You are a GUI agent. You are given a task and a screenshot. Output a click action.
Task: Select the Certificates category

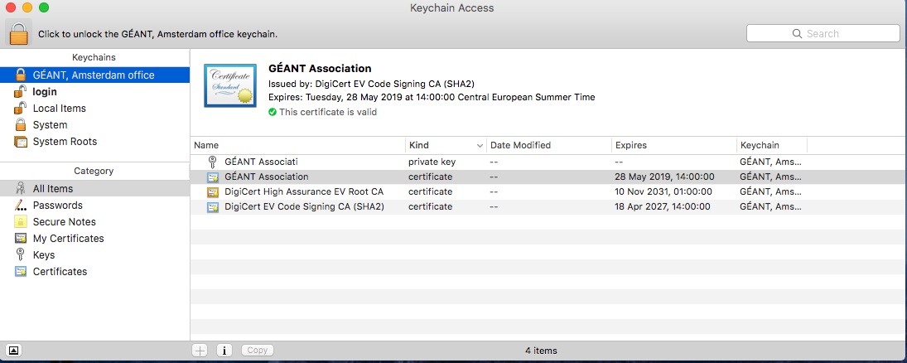click(60, 272)
